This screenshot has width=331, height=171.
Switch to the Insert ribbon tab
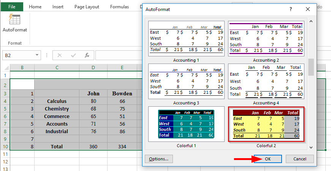pos(58,7)
